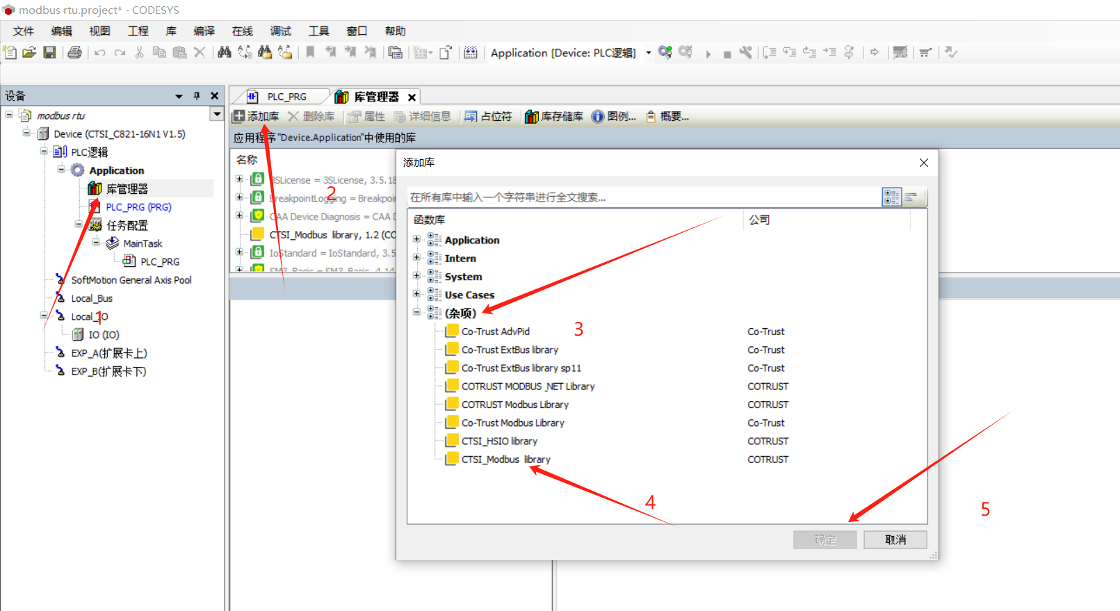The width and height of the screenshot is (1120, 611).
Task: Open the 设备 panel dropdown arrow
Action: coord(179,96)
